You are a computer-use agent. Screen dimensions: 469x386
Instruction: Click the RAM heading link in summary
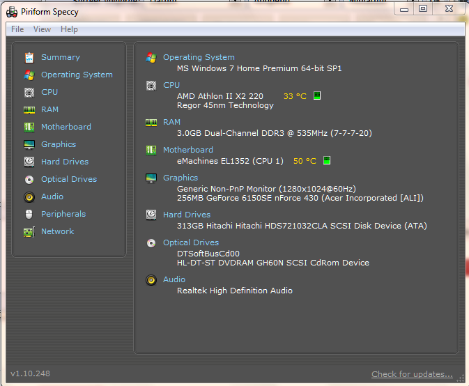point(171,122)
